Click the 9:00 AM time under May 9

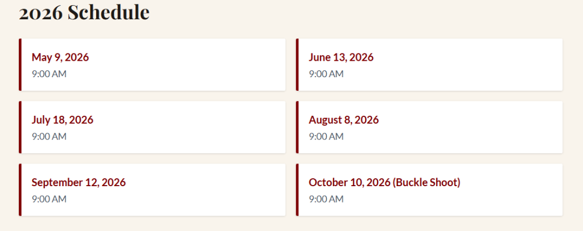tap(49, 74)
